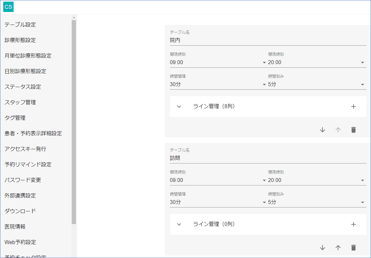This screenshot has height=258, width=371.
Task: Open 開院時刻 dropdown for 院内
Action: 217,62
